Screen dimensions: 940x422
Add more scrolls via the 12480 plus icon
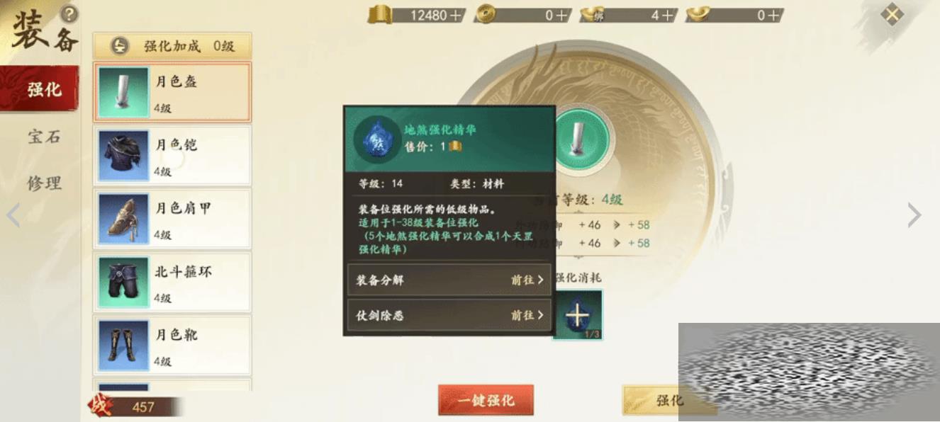click(457, 15)
